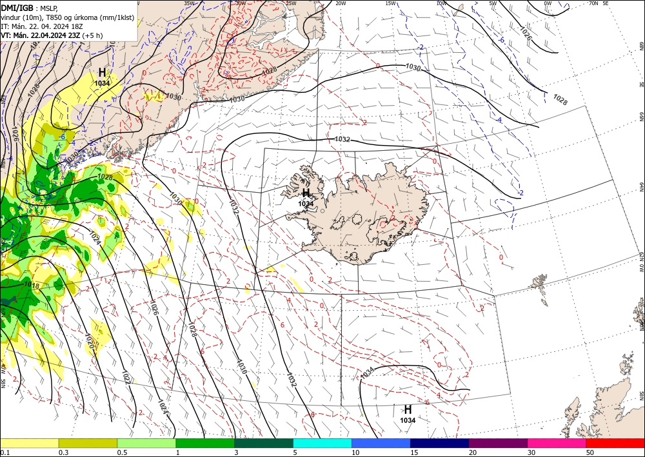Click the "68N" latitude label at right edge
Viewport: 645px width, 457px height.
pyautogui.click(x=641, y=45)
